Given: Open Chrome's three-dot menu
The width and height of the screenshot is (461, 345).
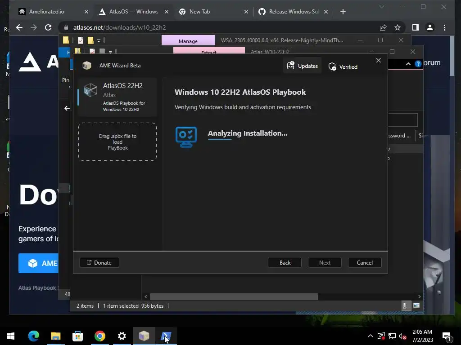Looking at the screenshot, I should 444,27.
